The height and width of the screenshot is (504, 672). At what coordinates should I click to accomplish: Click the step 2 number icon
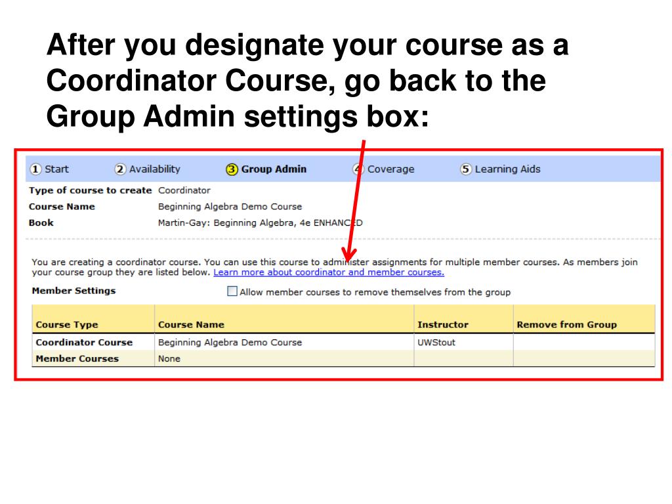(x=120, y=169)
